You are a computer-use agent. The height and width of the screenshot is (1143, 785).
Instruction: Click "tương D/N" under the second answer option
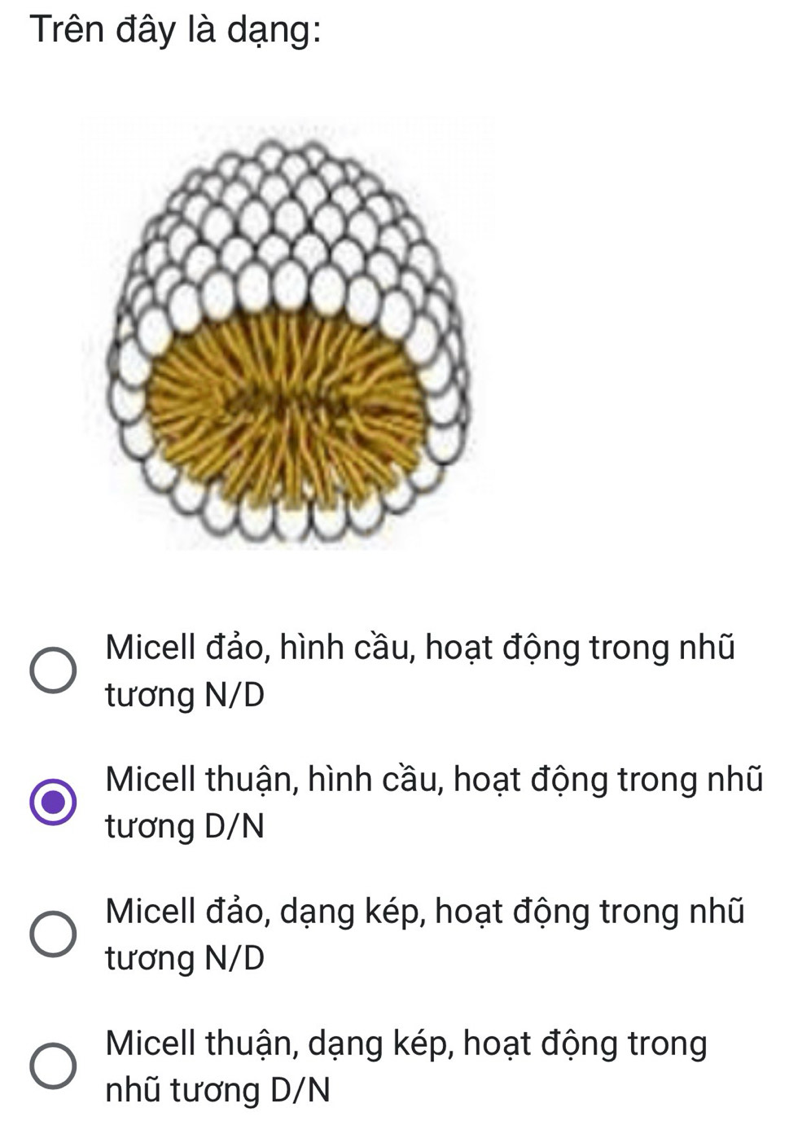[x=185, y=827]
